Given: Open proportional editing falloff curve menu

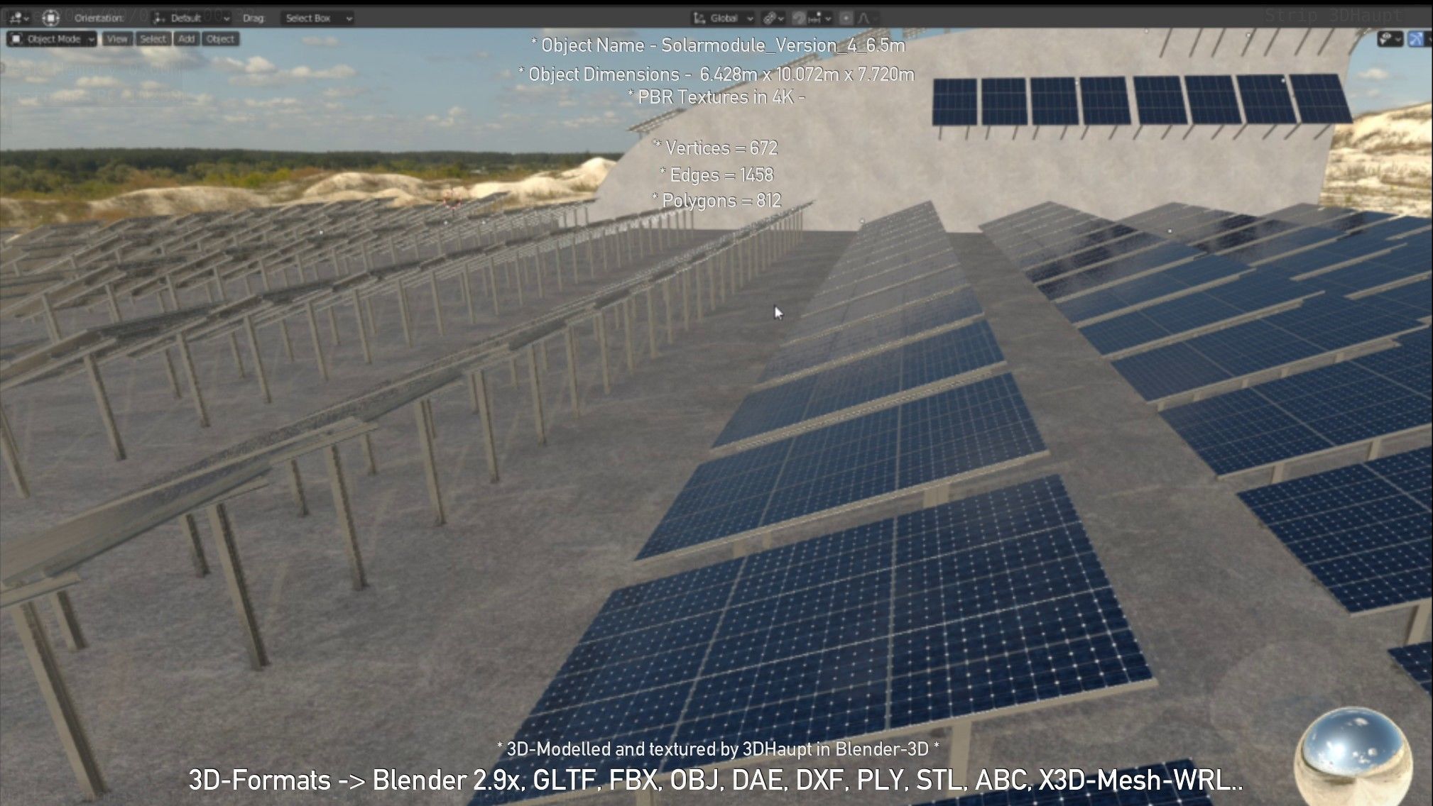Looking at the screenshot, I should [x=866, y=18].
